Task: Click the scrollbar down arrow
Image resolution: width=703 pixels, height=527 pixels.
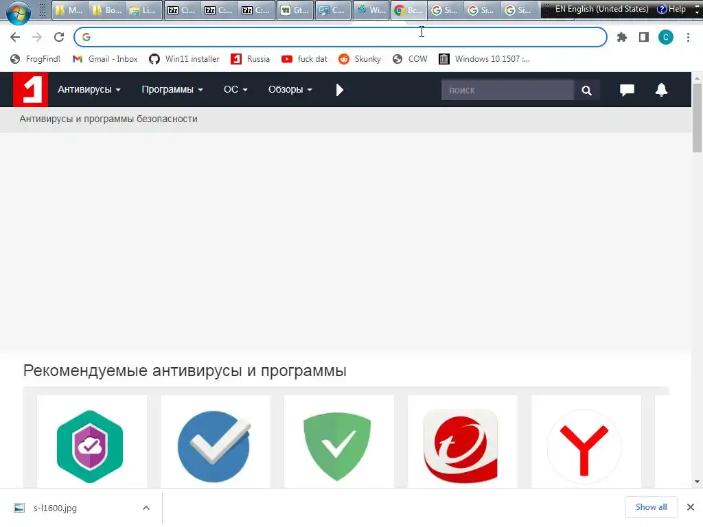Action: click(x=697, y=482)
